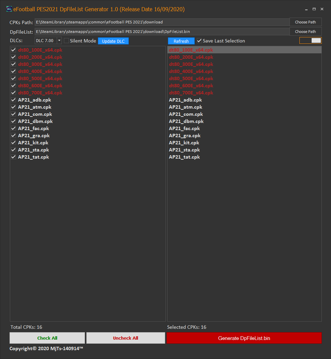The height and width of the screenshot is (359, 331).
Task: Click into the CPKs Path text field
Action: coord(162,22)
